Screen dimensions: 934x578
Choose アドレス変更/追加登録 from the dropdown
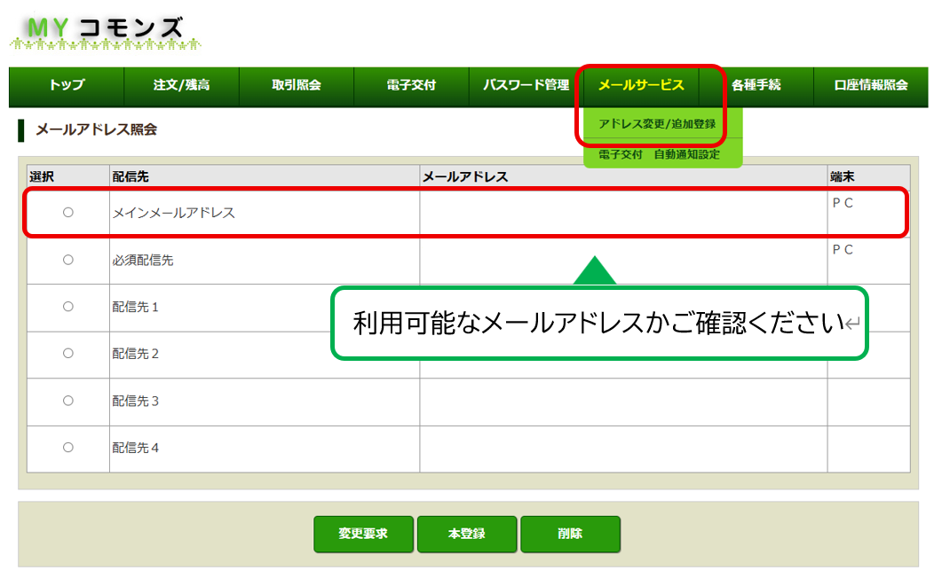click(x=657, y=124)
